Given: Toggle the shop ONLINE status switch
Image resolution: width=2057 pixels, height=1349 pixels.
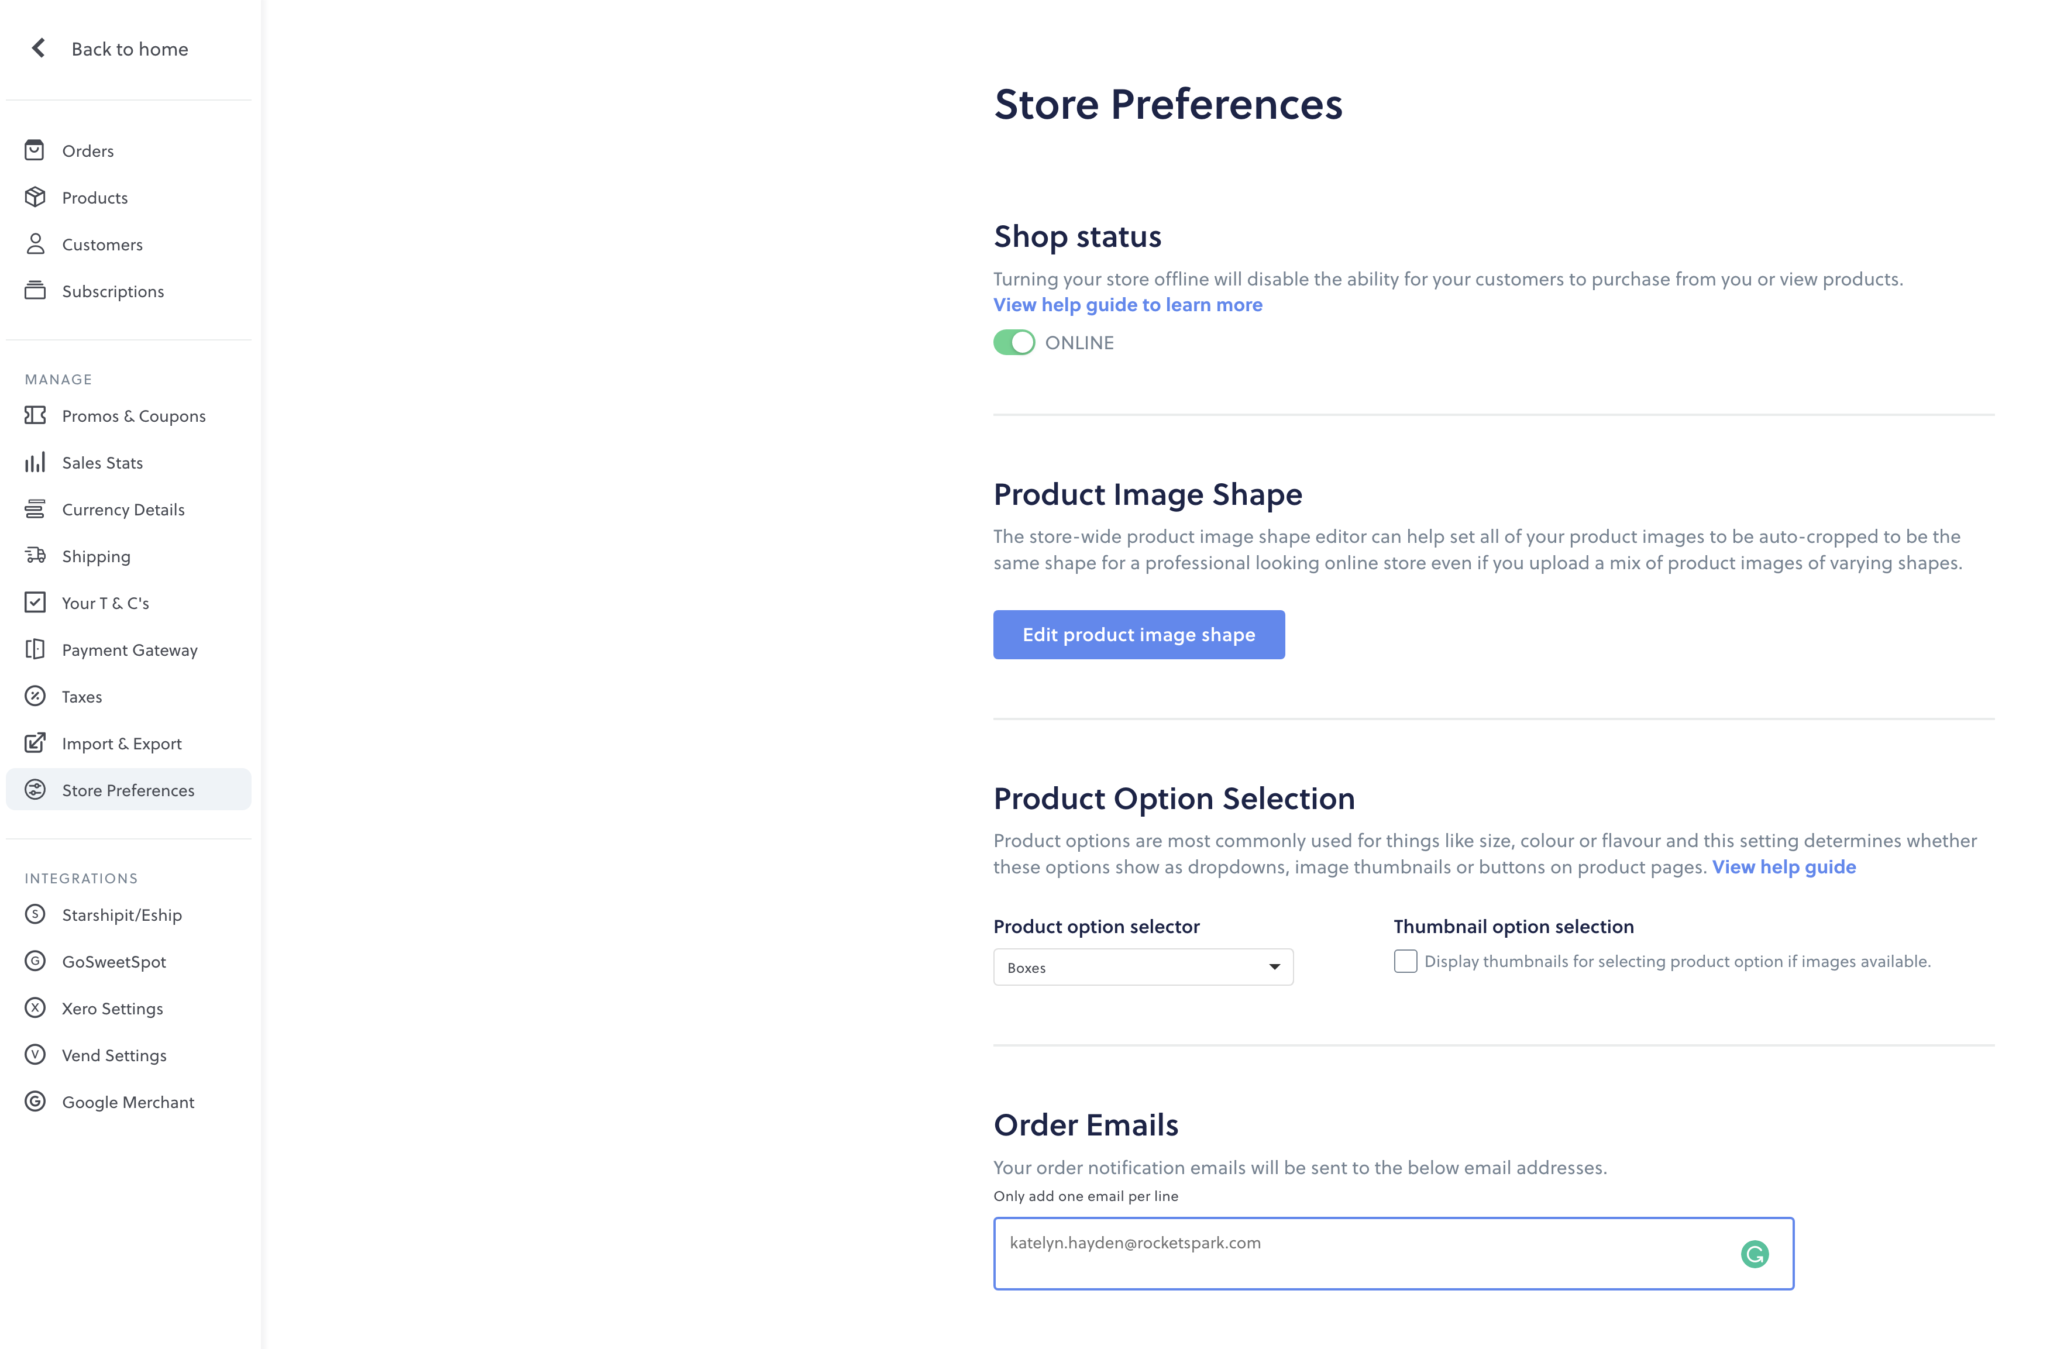Looking at the screenshot, I should 1014,342.
